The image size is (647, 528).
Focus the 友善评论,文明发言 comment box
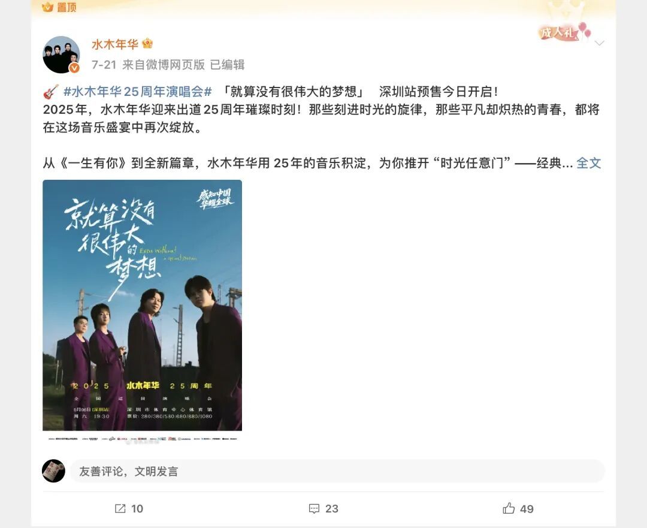337,471
